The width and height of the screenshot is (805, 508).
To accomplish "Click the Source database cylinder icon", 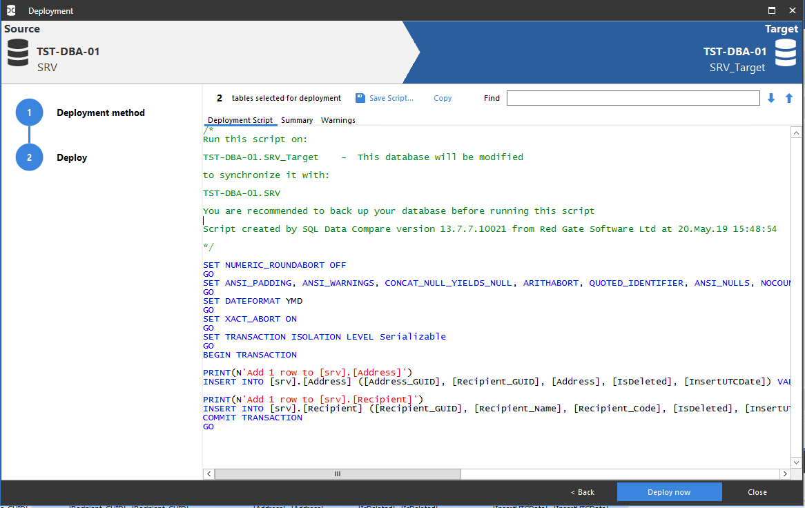I will point(18,52).
